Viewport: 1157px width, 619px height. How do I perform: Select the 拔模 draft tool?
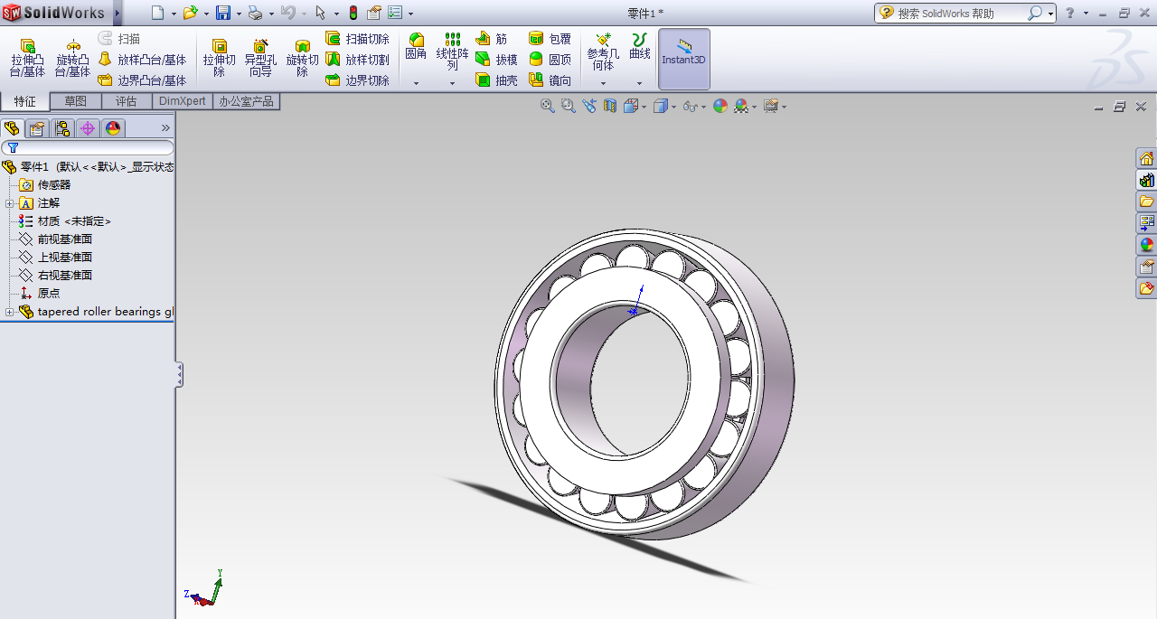click(496, 60)
